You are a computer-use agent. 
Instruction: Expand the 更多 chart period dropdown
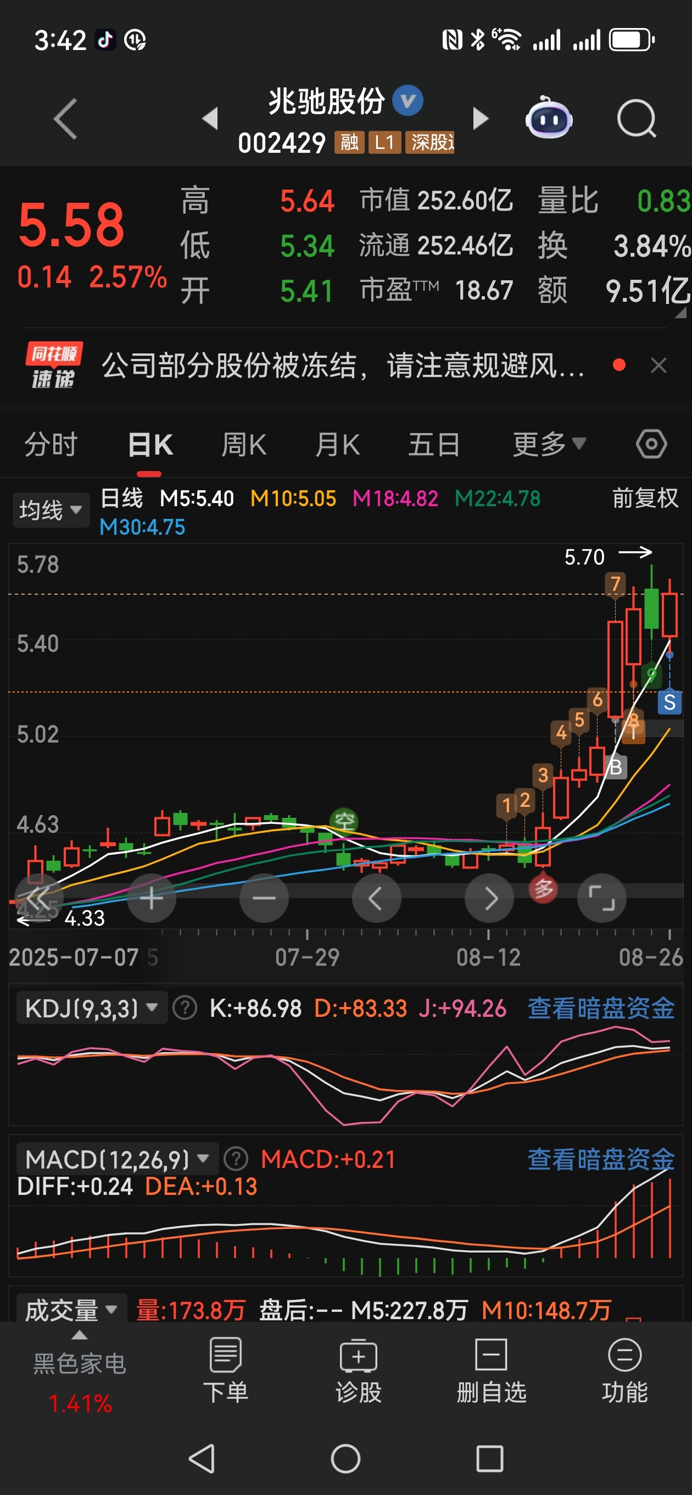(549, 445)
